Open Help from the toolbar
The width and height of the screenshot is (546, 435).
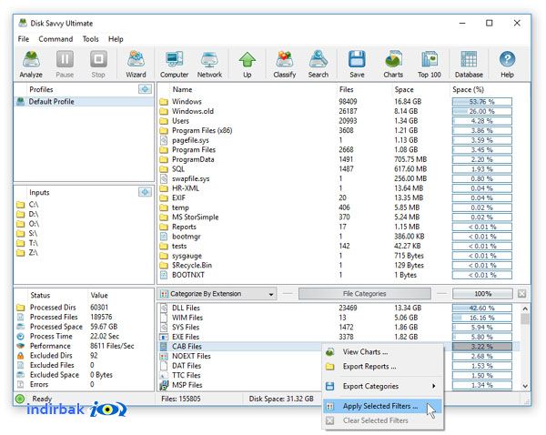tap(508, 65)
